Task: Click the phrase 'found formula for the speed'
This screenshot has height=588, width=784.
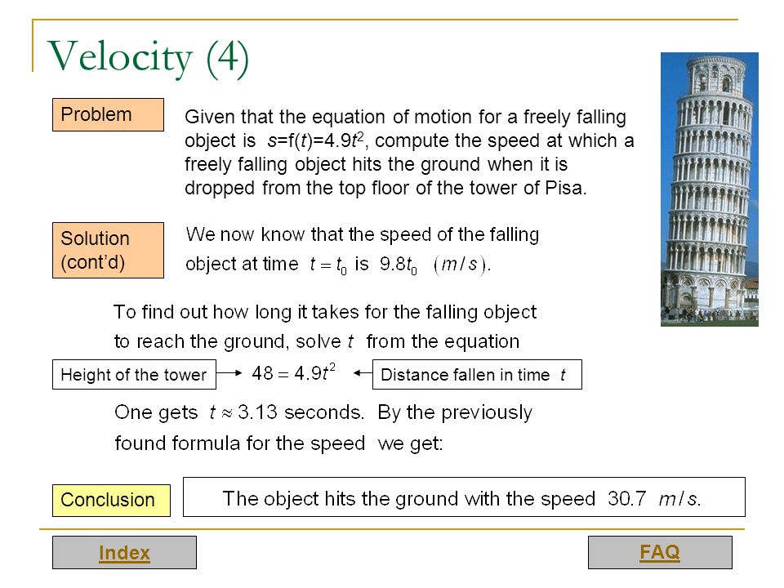Action: 240,443
